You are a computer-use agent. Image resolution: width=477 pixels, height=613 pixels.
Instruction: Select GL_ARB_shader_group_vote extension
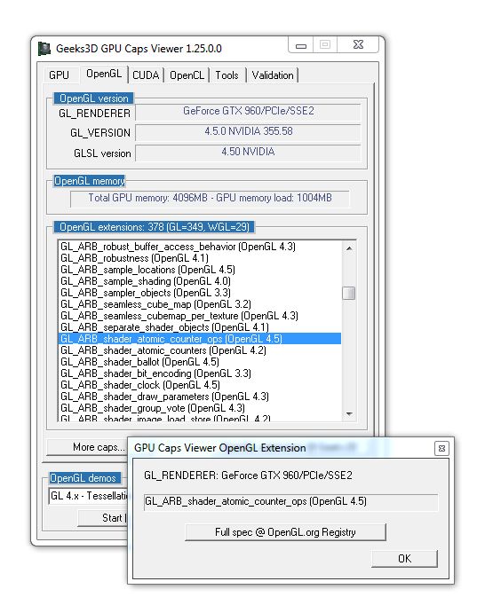point(200,408)
